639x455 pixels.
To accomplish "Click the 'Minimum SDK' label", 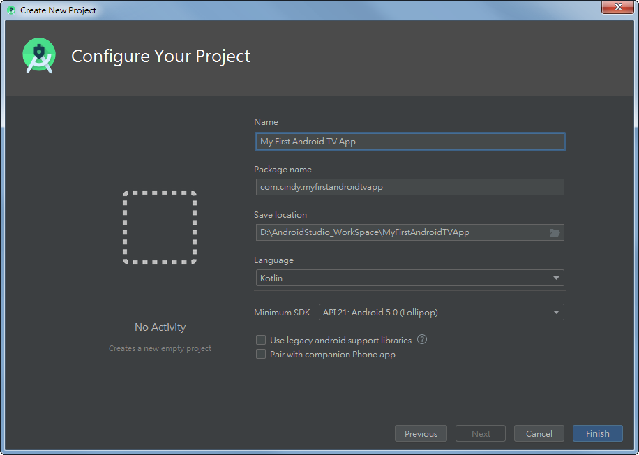I will [282, 313].
